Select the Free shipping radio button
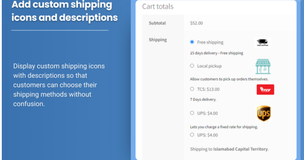 192,42
